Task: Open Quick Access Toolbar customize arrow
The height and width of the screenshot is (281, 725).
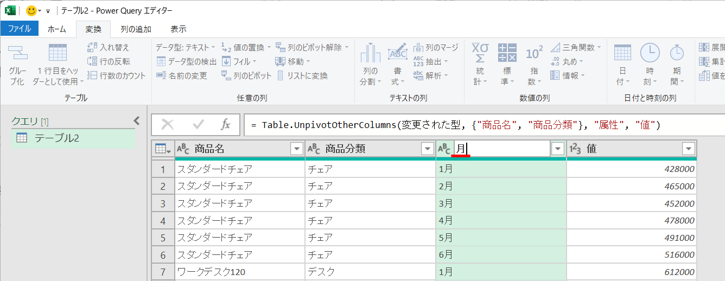Action: pyautogui.click(x=48, y=11)
